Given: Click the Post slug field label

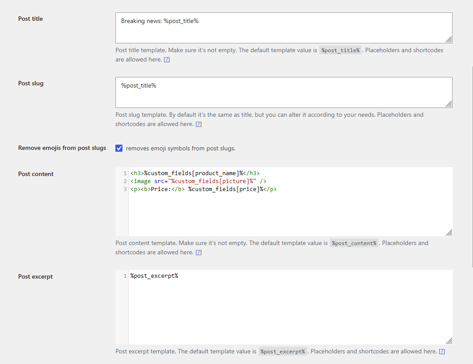Looking at the screenshot, I should point(31,83).
